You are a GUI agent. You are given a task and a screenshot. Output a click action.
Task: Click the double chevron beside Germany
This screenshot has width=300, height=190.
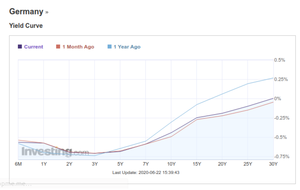point(47,12)
